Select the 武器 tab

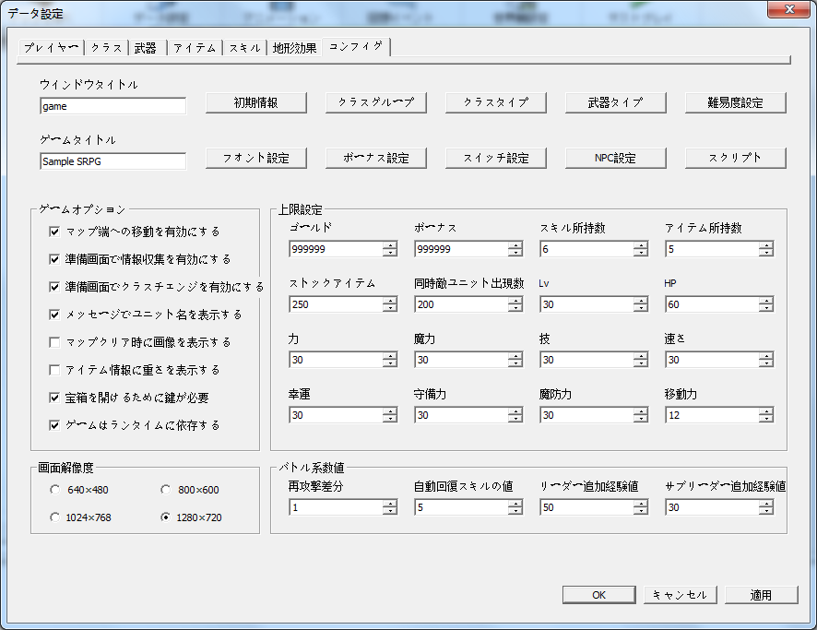pos(146,48)
